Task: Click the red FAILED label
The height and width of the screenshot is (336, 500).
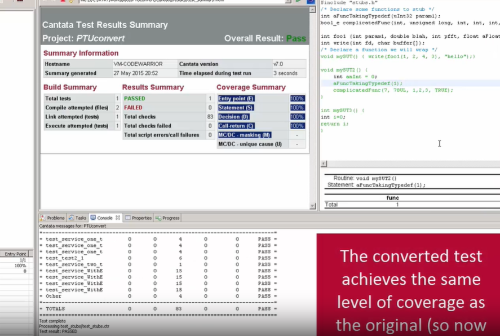Action: [133, 108]
